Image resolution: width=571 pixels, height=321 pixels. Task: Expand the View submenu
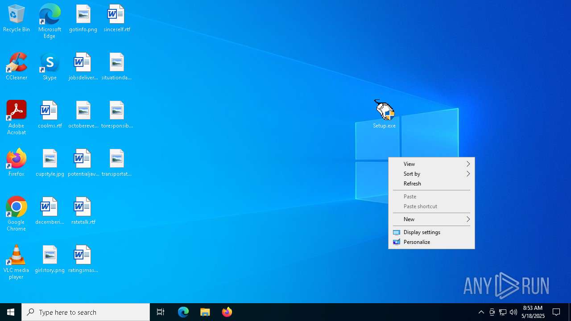(431, 164)
